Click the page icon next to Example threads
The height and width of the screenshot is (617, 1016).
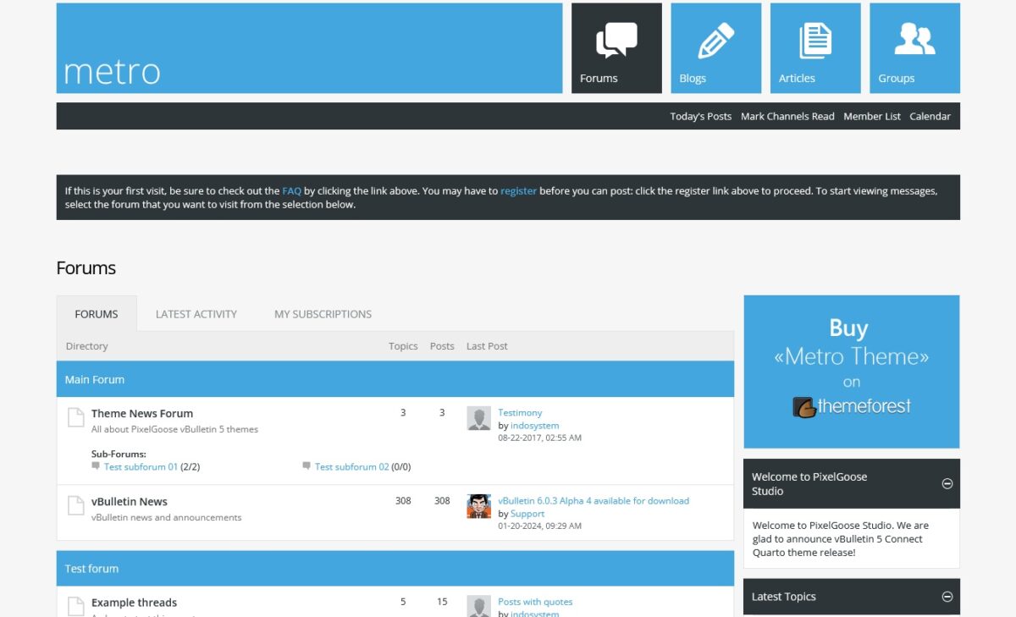pos(75,606)
